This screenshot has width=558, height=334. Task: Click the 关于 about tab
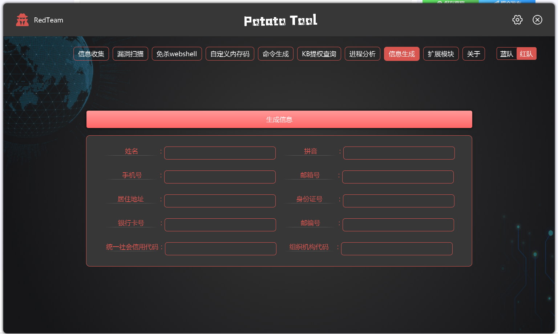point(473,54)
